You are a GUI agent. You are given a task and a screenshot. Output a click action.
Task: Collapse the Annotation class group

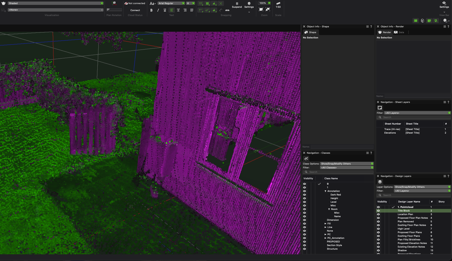[x=325, y=191]
